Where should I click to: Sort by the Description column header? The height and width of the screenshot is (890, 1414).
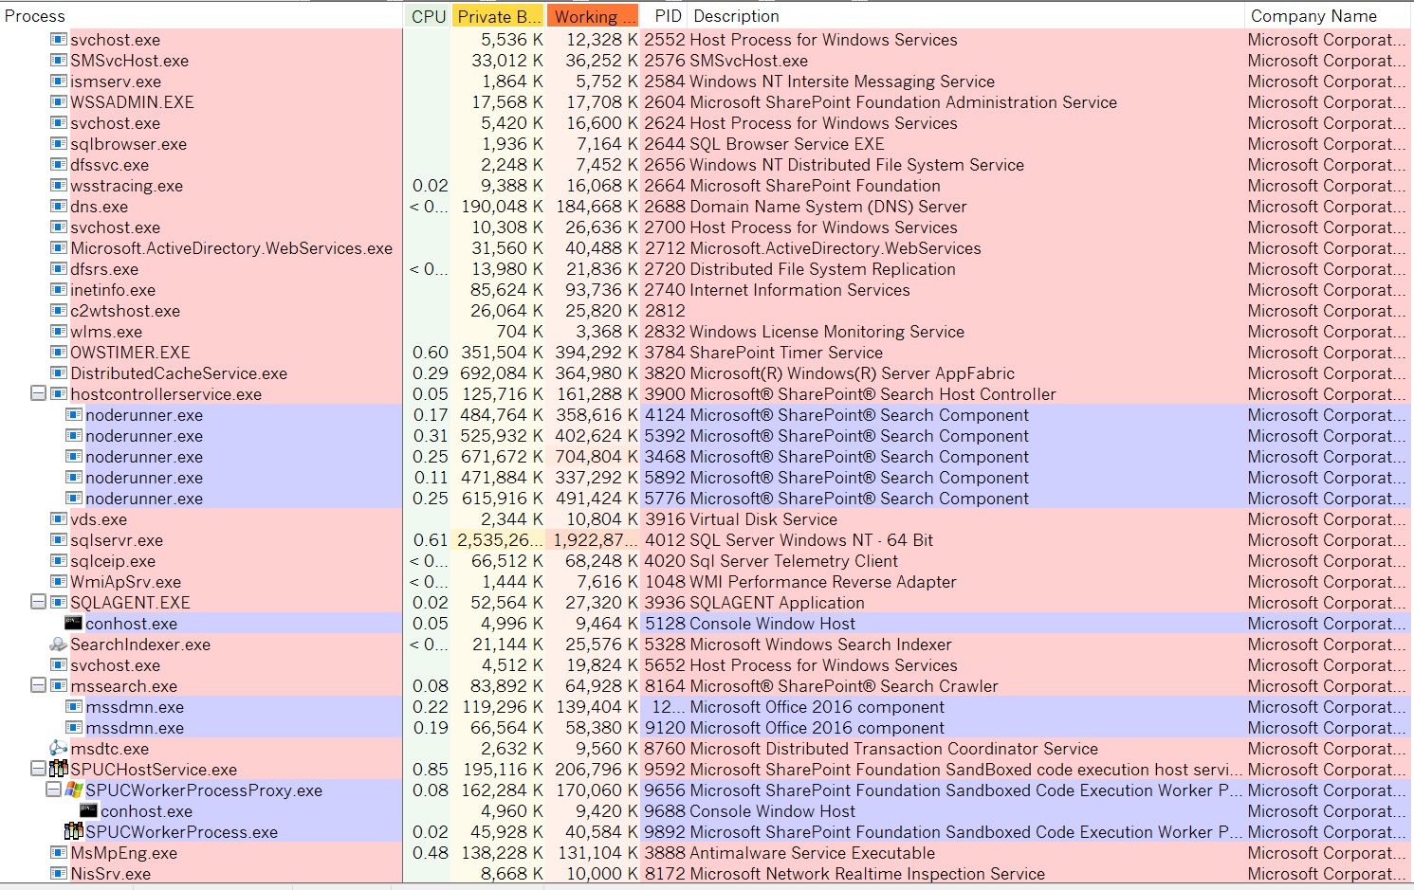pos(965,16)
